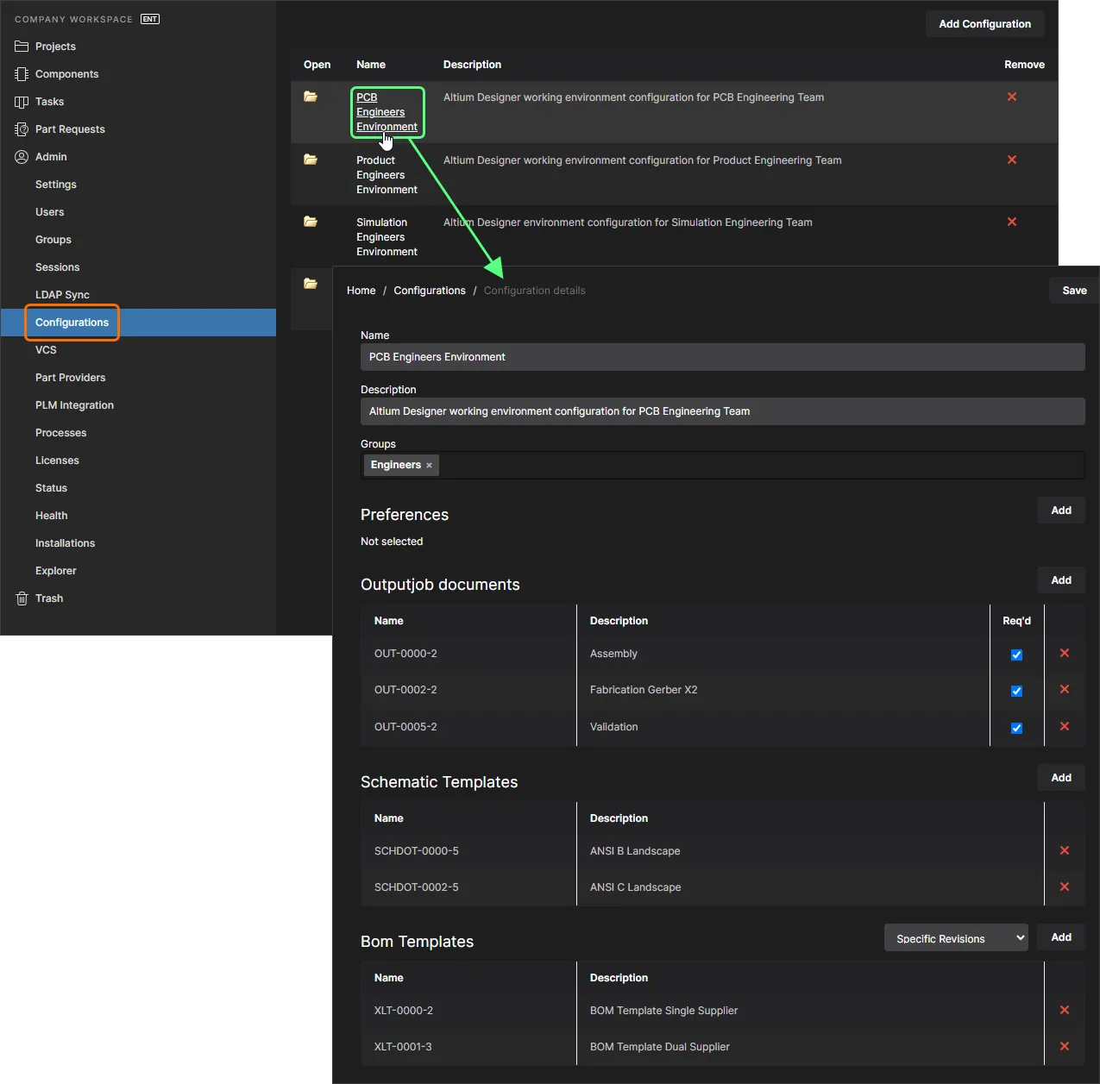Remove PCB Engineers Environment configuration
Screen dimensions: 1100x1084
[1012, 97]
